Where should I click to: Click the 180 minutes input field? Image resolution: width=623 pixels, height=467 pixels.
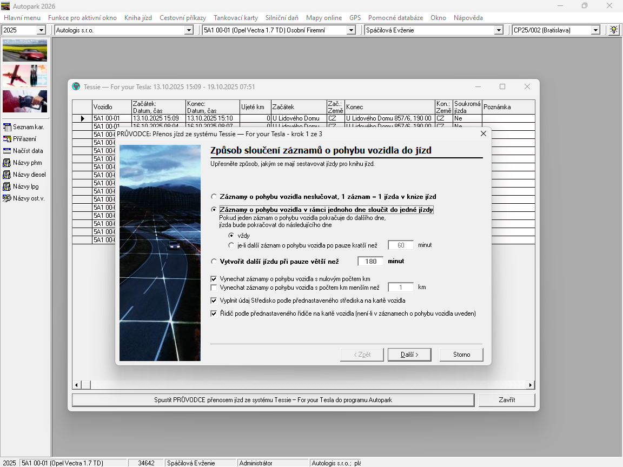pyautogui.click(x=370, y=262)
